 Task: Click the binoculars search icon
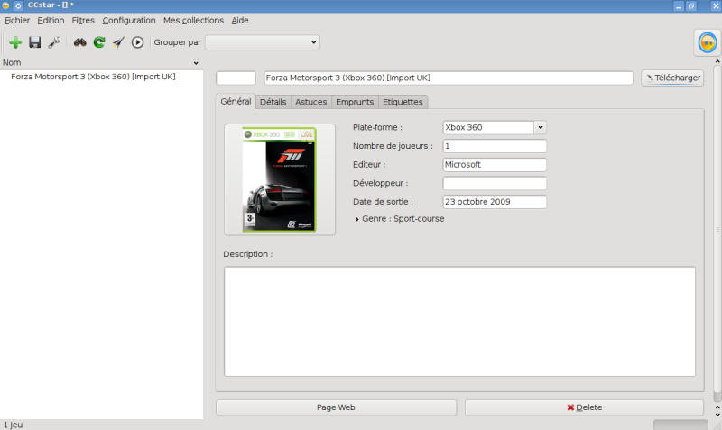click(x=80, y=42)
